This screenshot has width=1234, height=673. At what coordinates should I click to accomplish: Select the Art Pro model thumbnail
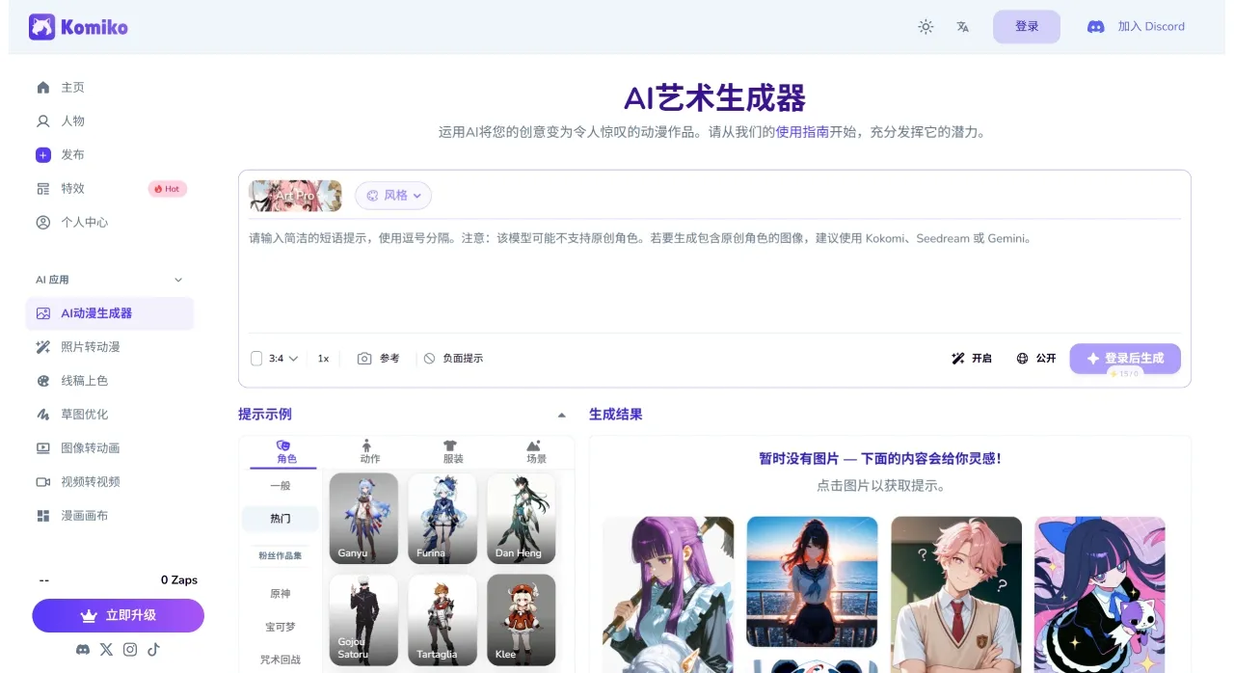coord(295,196)
